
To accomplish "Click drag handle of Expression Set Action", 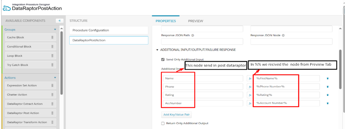I will coord(52,86).
